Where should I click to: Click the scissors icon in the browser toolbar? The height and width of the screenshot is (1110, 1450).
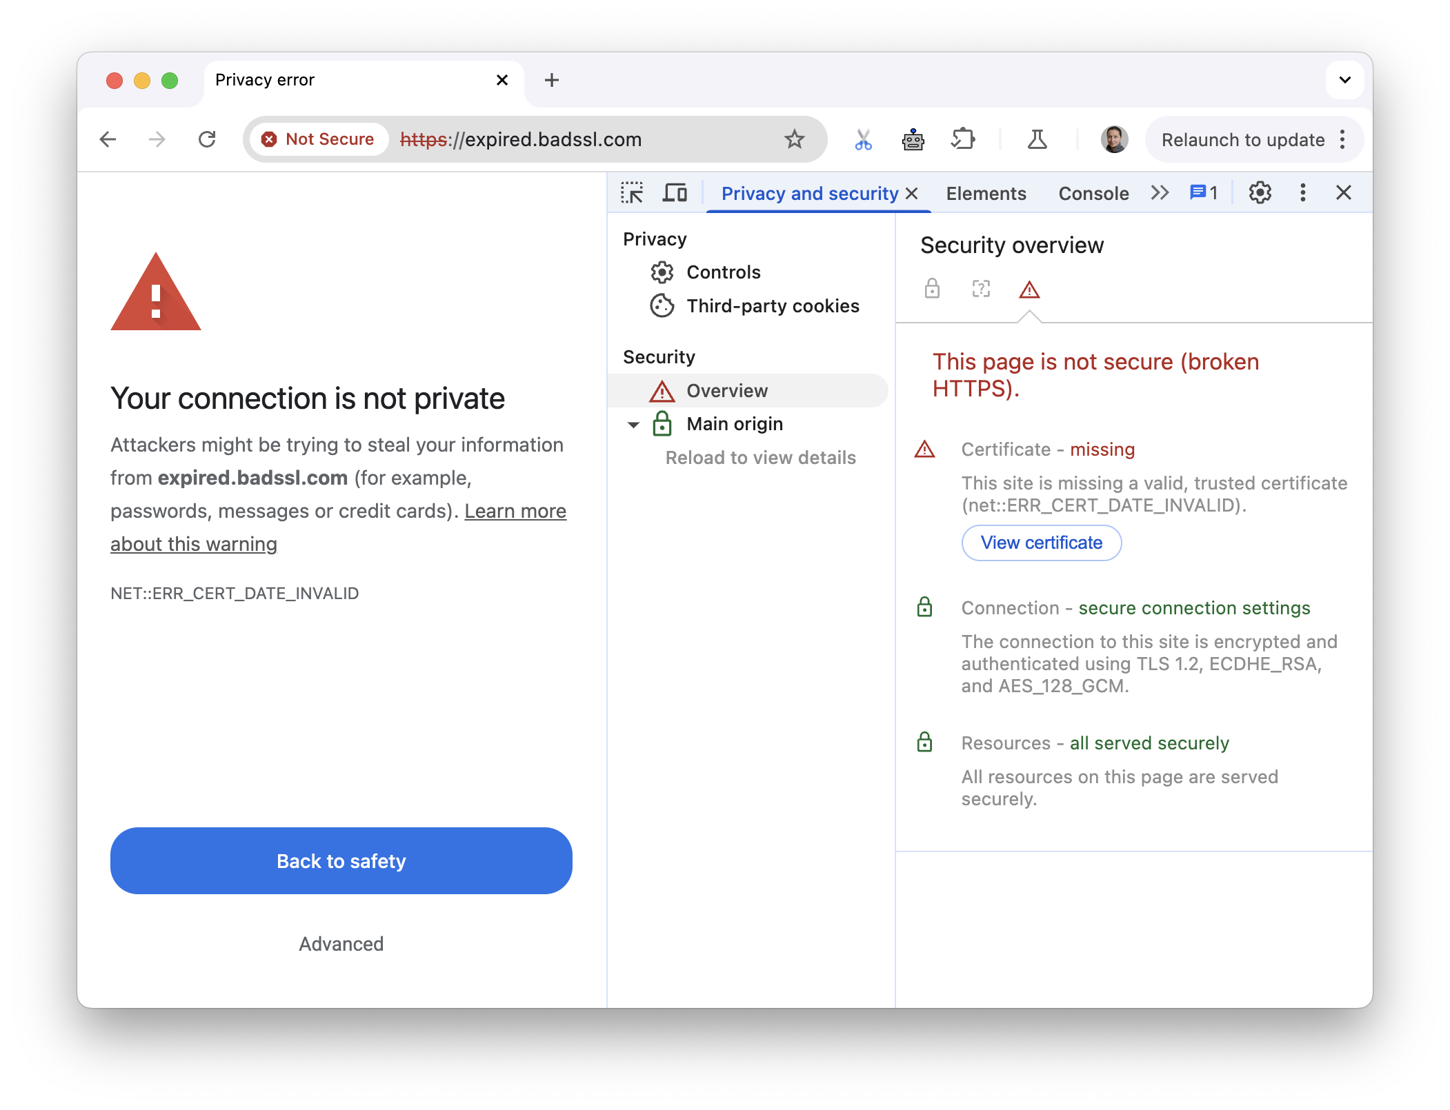(862, 139)
